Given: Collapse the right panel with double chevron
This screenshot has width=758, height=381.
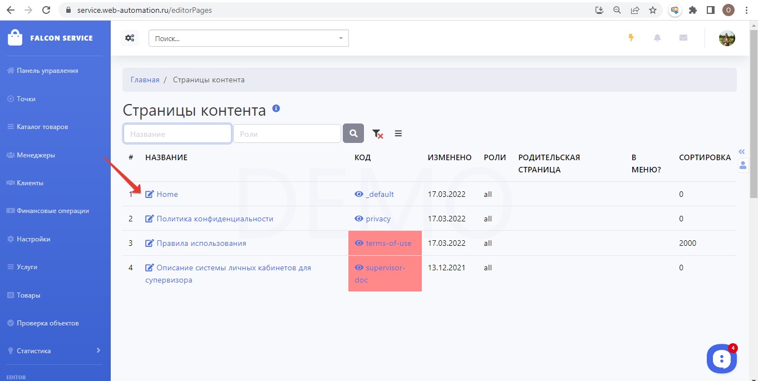Looking at the screenshot, I should 741,152.
